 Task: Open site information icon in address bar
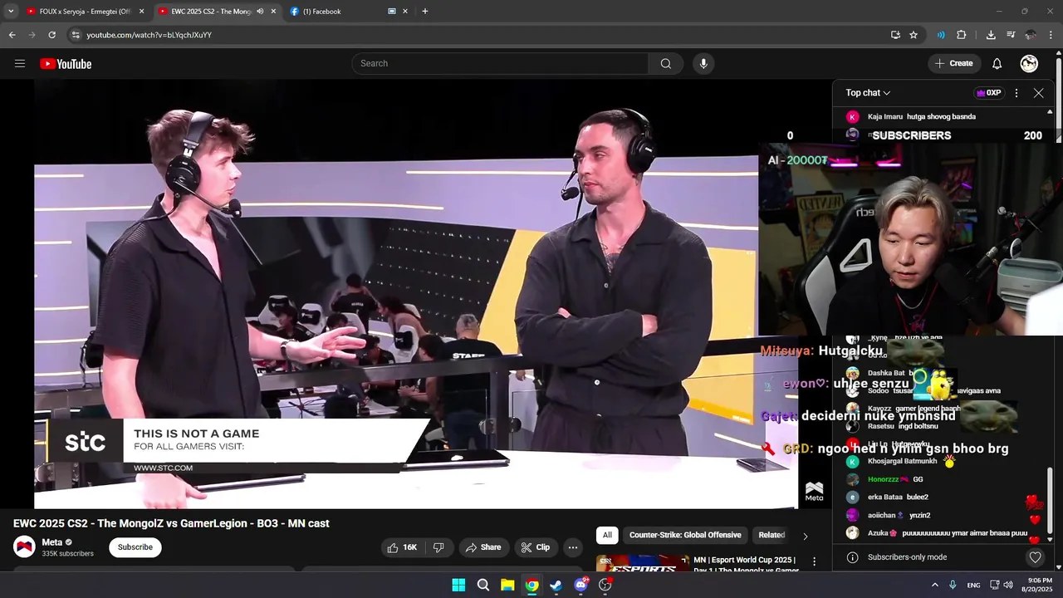[x=76, y=35]
